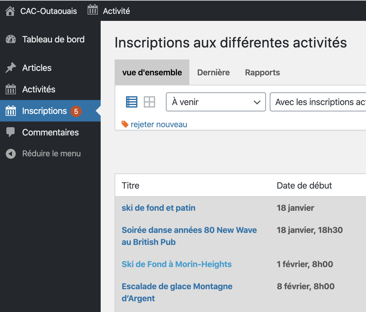
Task: Switch to grid view layout
Action: (149, 102)
